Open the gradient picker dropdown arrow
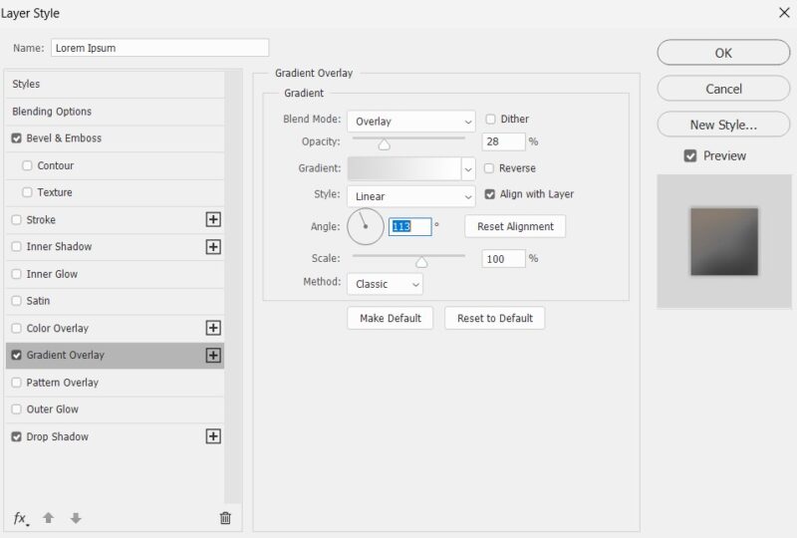This screenshot has height=538, width=797. coord(468,168)
